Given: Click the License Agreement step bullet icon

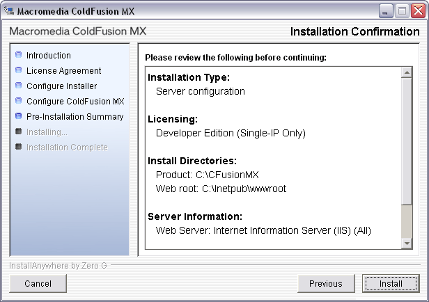Looking at the screenshot, I should 19,70.
